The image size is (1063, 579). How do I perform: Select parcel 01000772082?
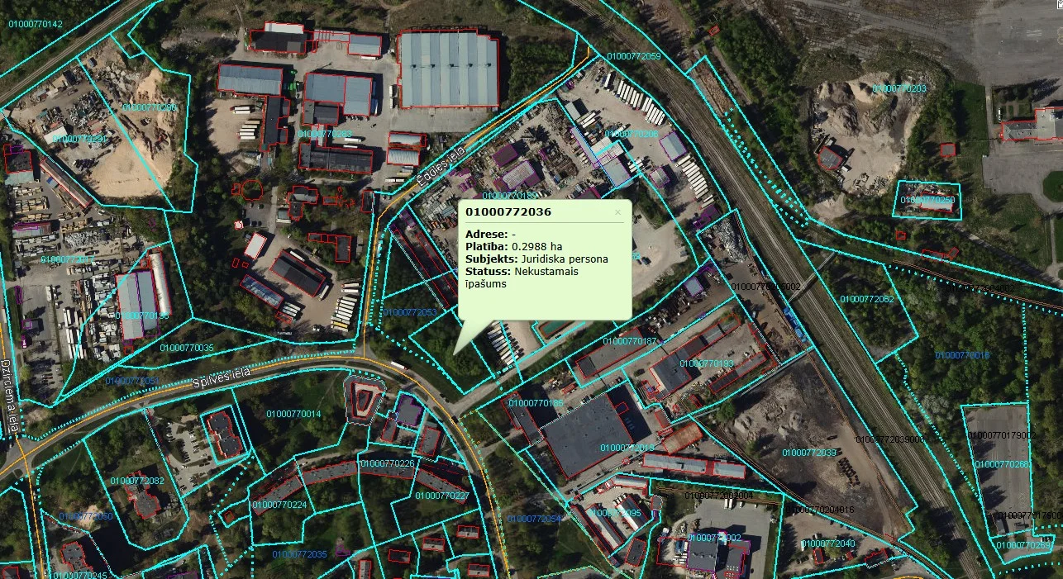click(x=137, y=481)
